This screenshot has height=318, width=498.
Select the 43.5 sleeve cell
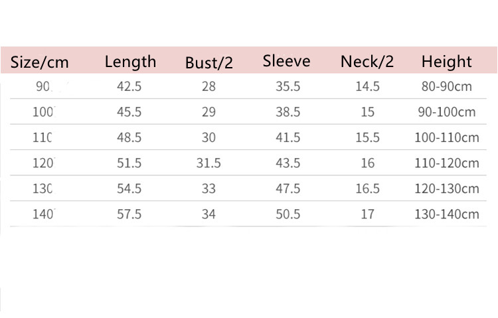pyautogui.click(x=288, y=163)
